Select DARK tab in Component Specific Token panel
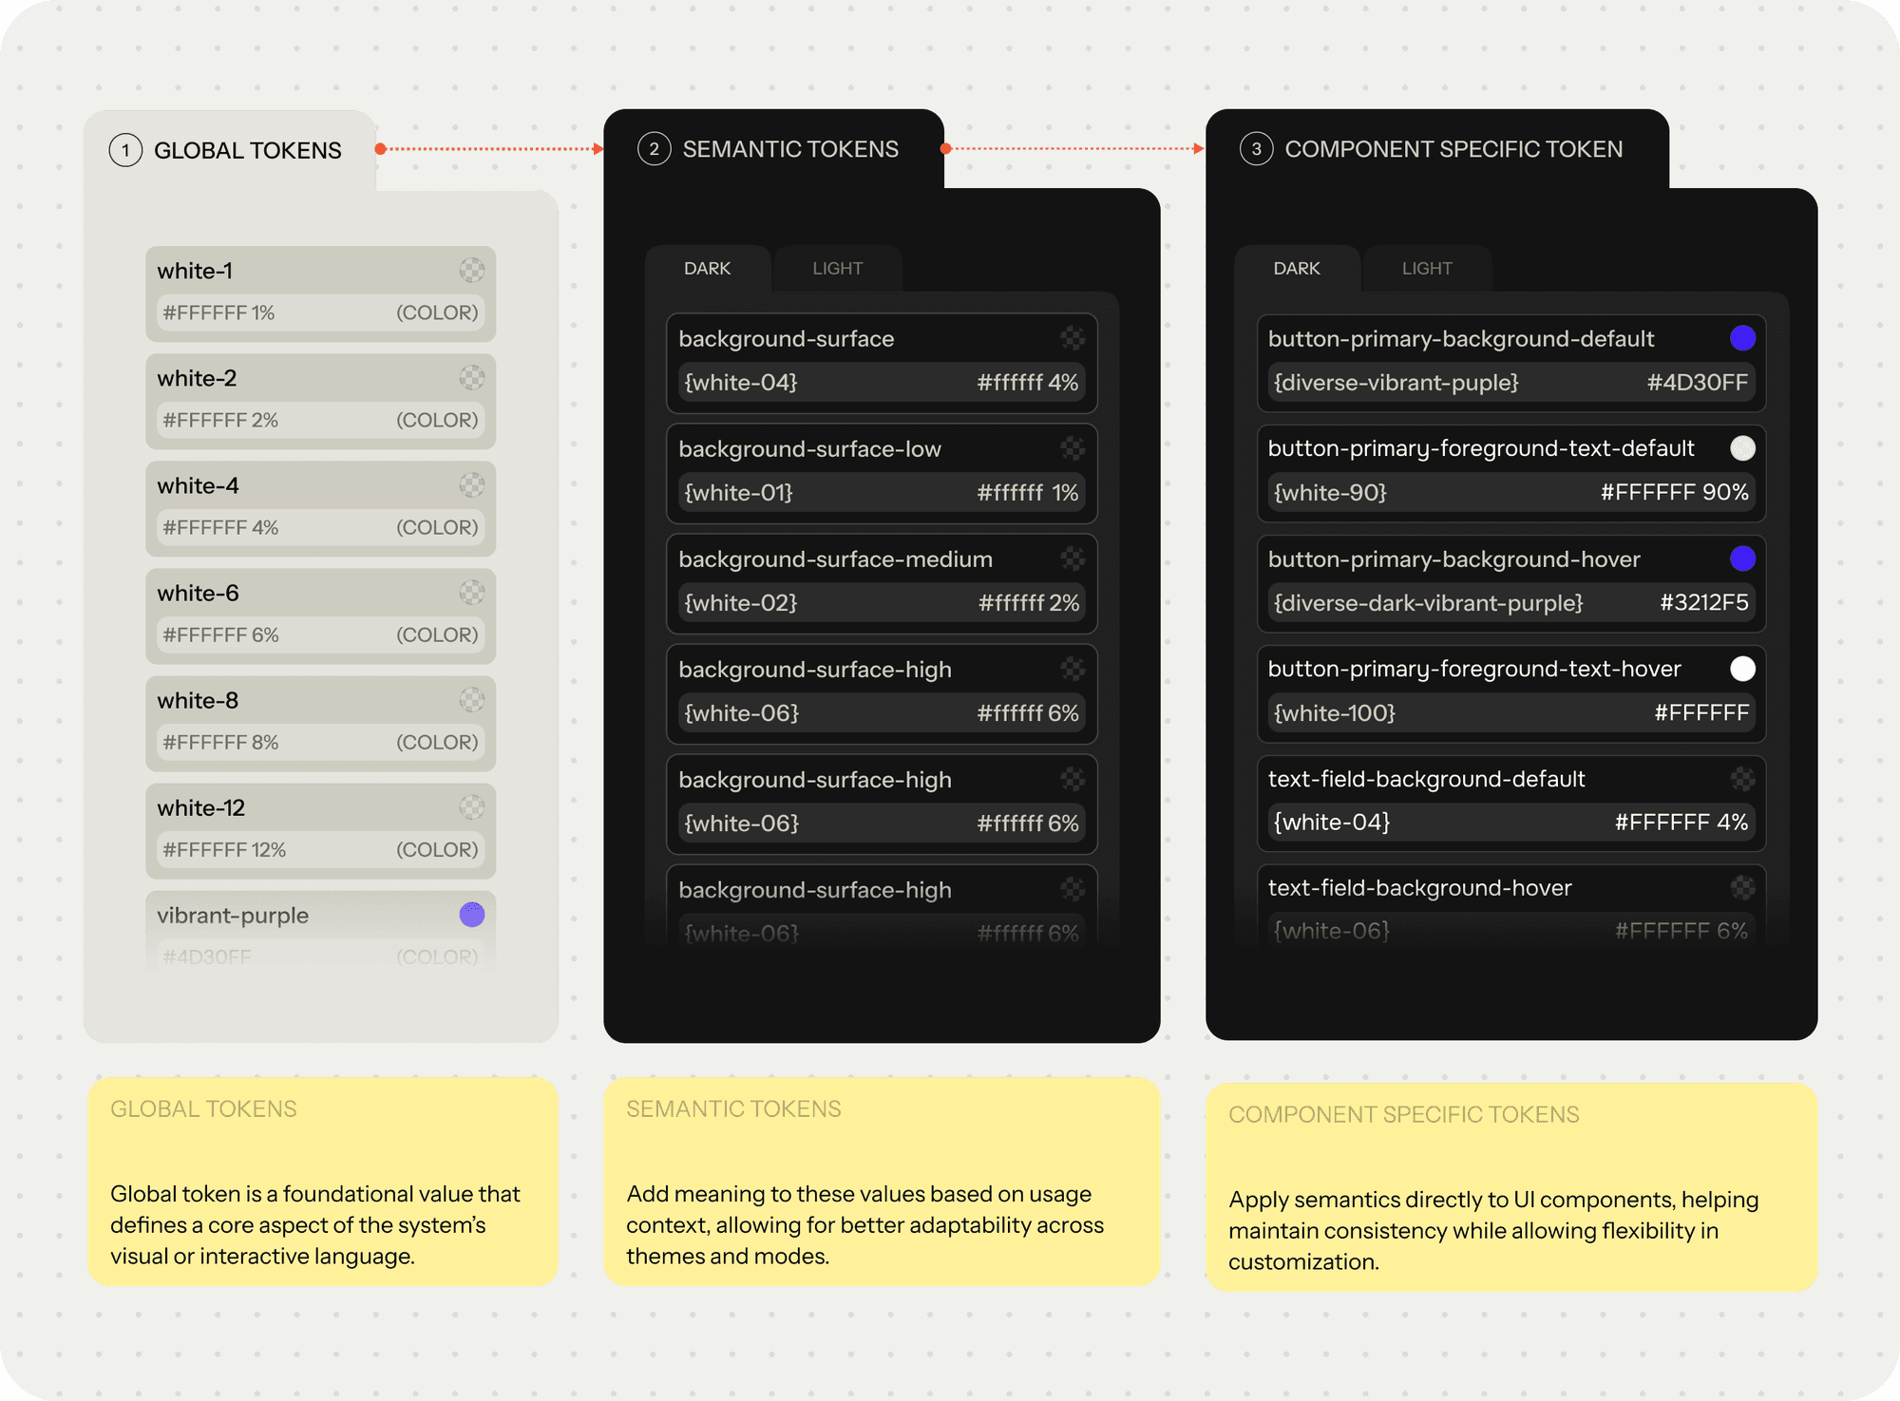1900x1401 pixels. 1296,269
